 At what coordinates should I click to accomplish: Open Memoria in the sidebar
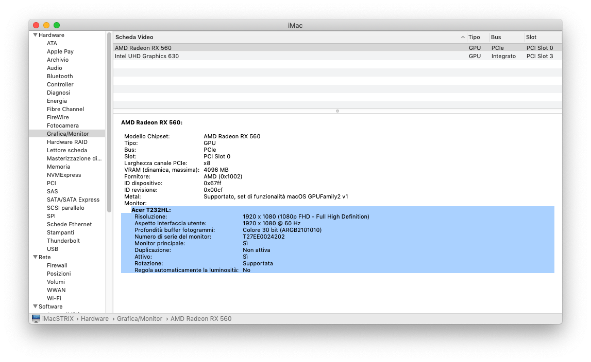click(x=58, y=167)
